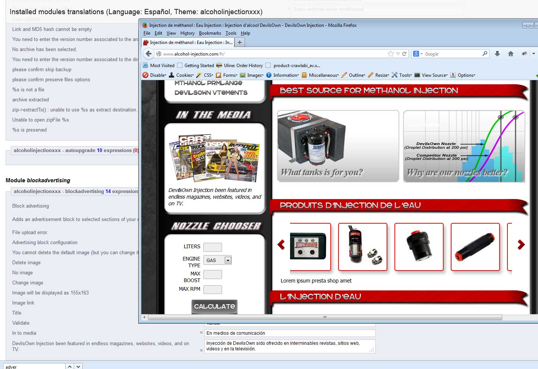Open the Firefox Tools menu
The width and height of the screenshot is (538, 369).
(231, 33)
